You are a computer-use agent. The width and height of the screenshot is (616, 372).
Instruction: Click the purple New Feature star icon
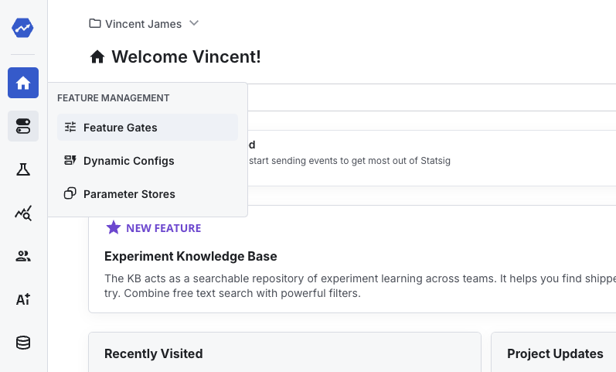pyautogui.click(x=114, y=227)
